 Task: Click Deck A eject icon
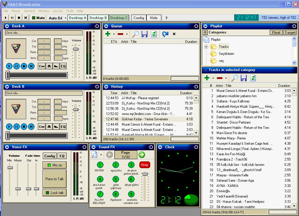(49, 66)
